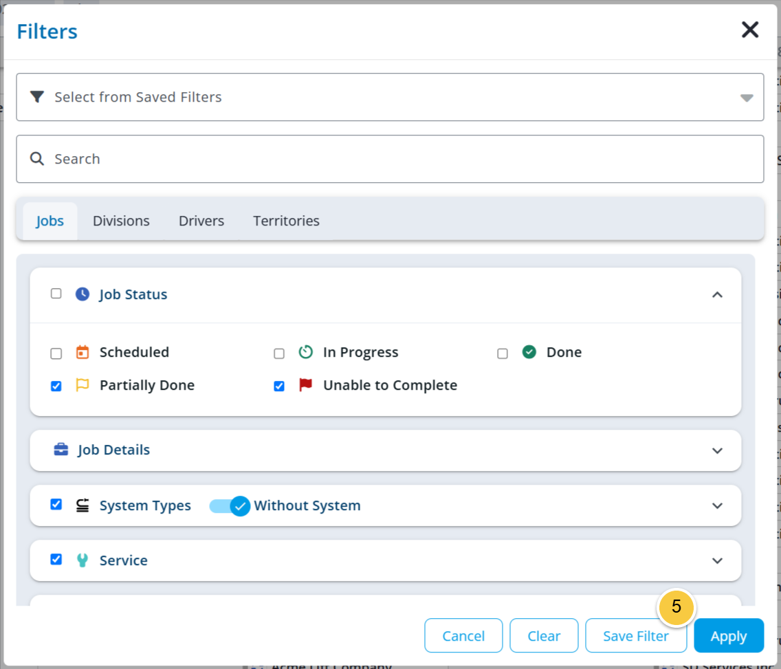The width and height of the screenshot is (781, 669).
Task: Click the yellow Partially Done flag icon
Action: pos(82,385)
